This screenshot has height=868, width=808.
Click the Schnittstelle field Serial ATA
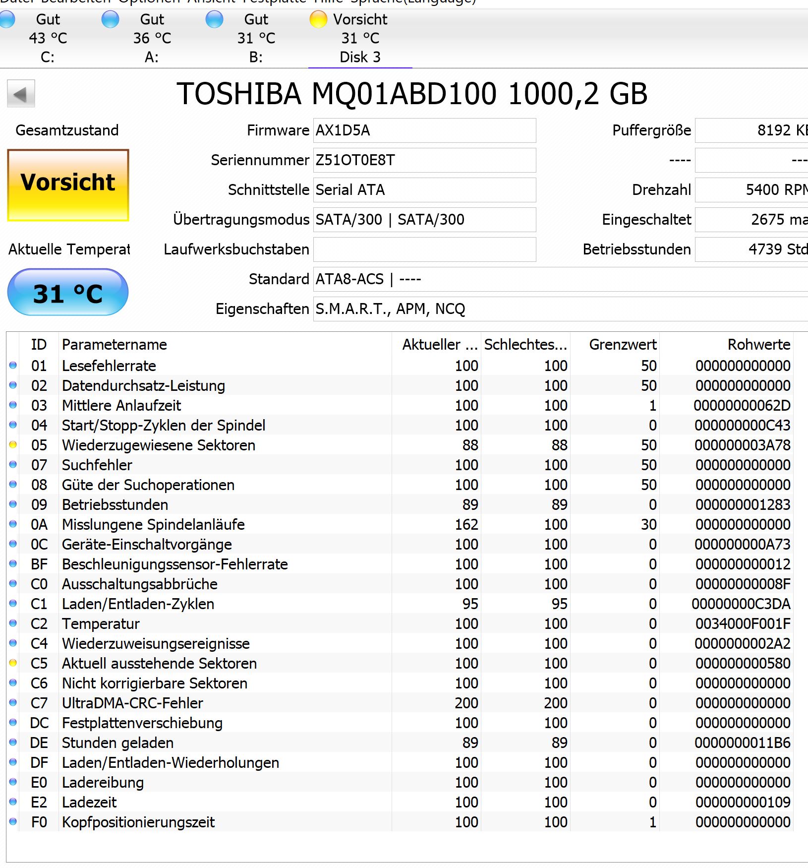[424, 190]
